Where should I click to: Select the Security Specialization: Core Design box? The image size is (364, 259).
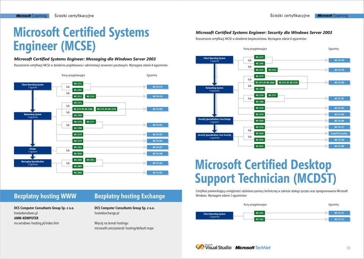pyautogui.click(x=215, y=121)
